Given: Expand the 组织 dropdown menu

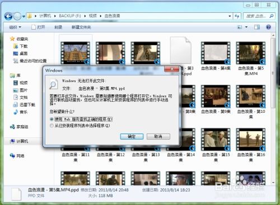Looking at the screenshot, I should tap(15, 27).
